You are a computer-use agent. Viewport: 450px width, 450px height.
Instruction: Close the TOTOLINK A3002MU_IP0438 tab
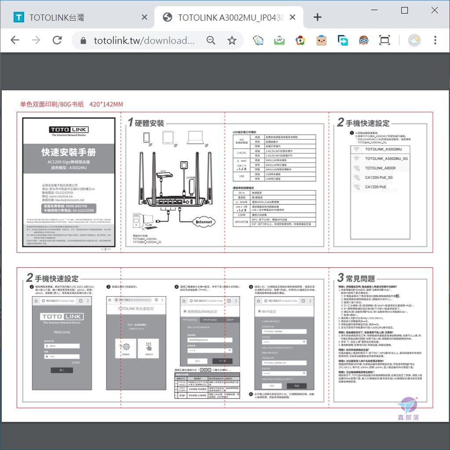293,18
